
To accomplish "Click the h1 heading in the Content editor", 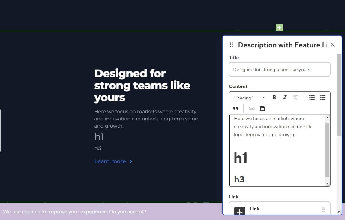I will pos(241,158).
